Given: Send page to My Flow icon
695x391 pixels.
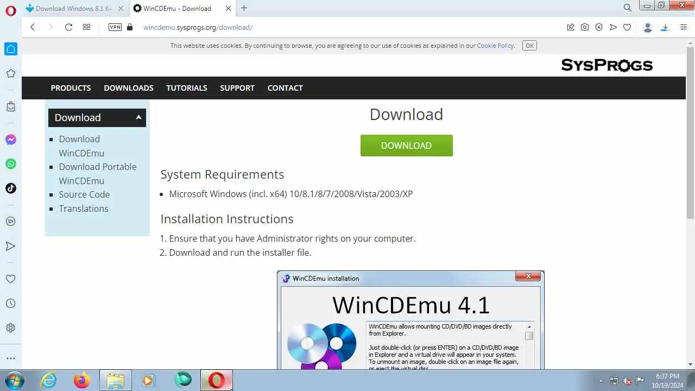Looking at the screenshot, I should 613,27.
